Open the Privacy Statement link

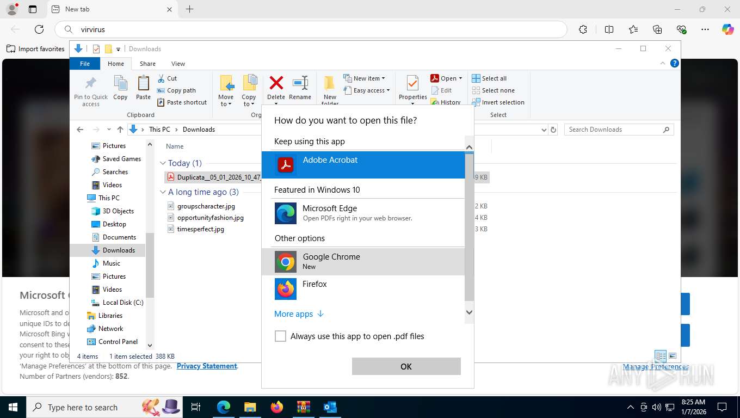coord(207,366)
